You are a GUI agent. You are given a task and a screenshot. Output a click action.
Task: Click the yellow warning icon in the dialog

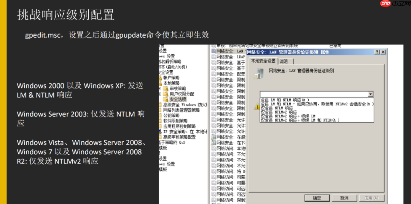256,106
